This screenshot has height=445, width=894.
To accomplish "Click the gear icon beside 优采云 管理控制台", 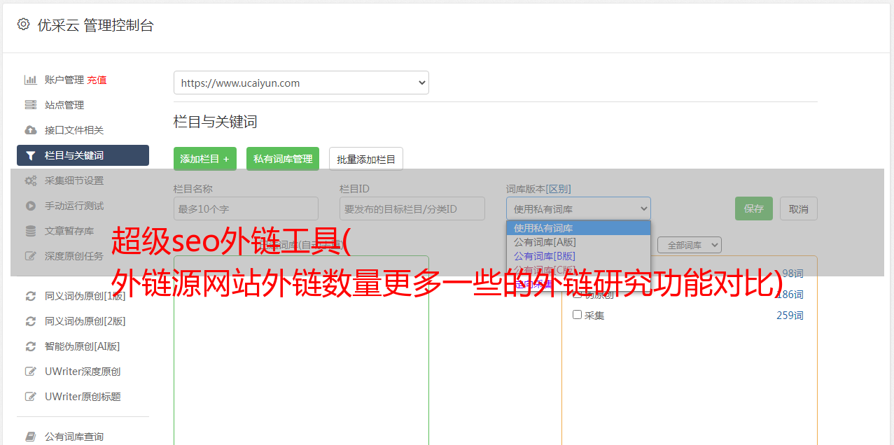I will pos(23,24).
